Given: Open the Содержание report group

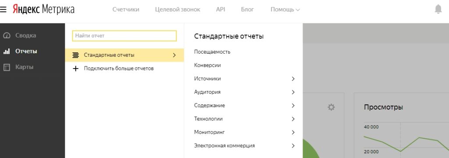Looking at the screenshot, I should (x=209, y=106).
